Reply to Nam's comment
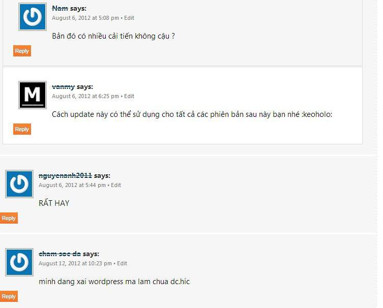Screen dimensions: 383x308 coord(22,51)
